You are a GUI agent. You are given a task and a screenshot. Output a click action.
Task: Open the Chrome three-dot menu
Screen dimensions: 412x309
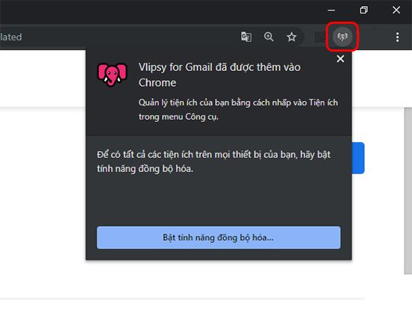click(397, 37)
